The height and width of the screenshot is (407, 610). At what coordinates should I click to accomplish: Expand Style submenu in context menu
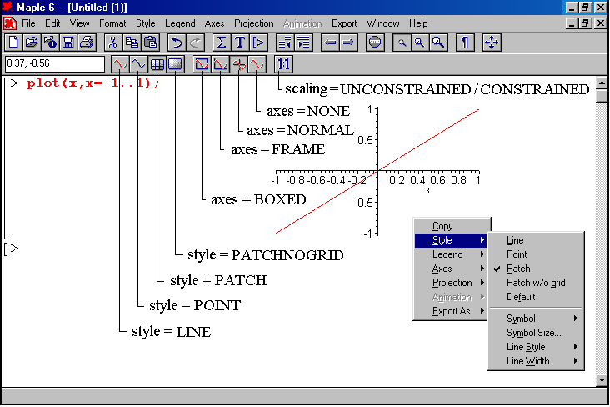tap(452, 240)
